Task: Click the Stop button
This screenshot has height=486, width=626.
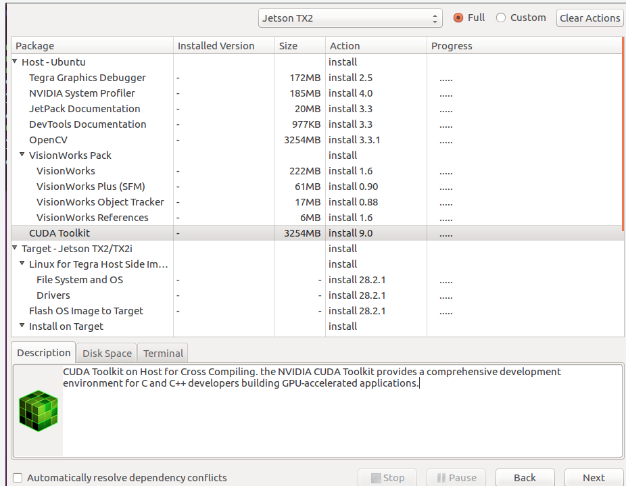Action: pos(387,478)
